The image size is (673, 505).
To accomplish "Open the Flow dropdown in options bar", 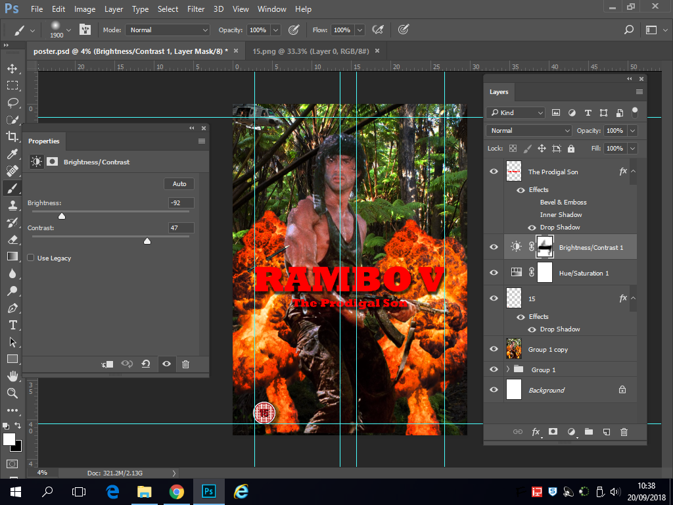I will [x=360, y=30].
